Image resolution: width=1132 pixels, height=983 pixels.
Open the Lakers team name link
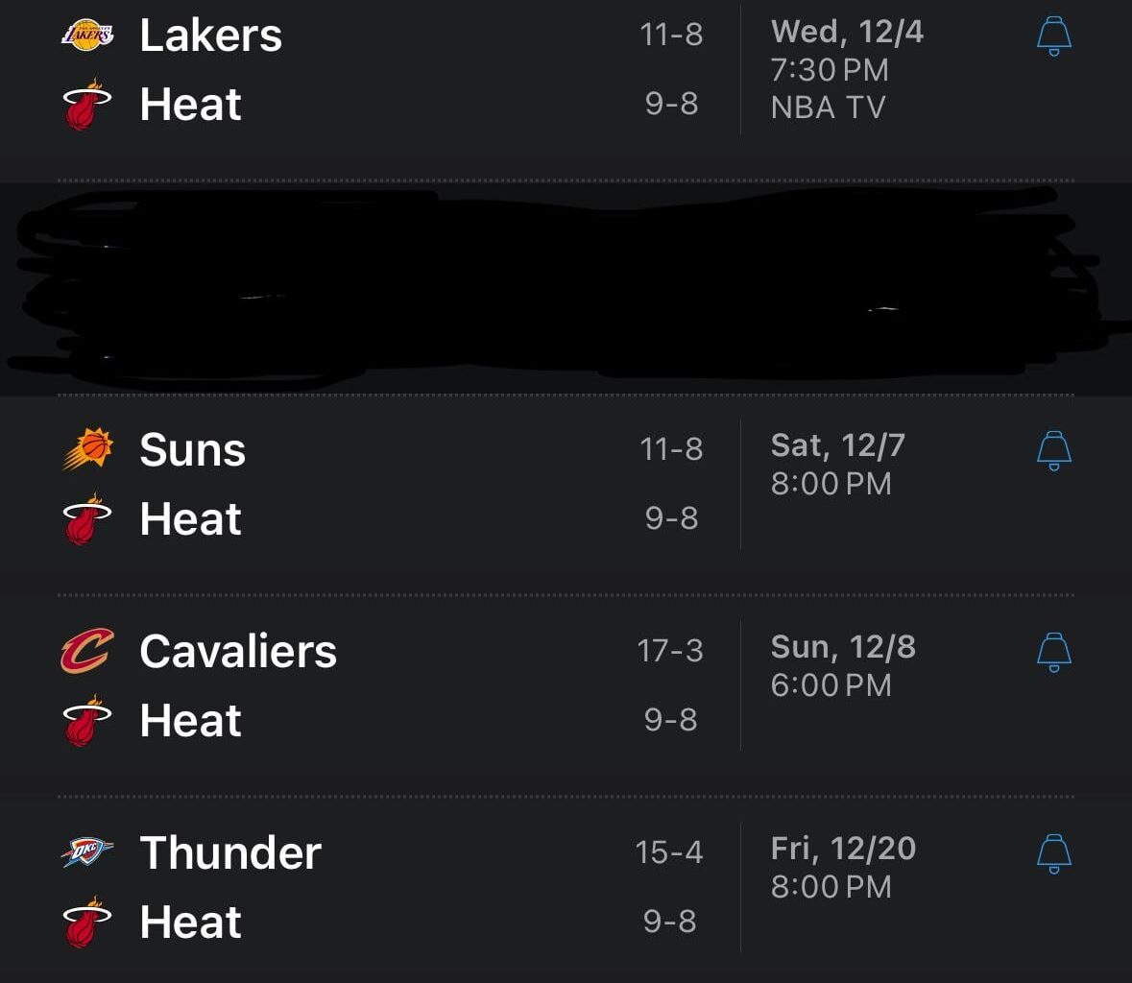(211, 36)
